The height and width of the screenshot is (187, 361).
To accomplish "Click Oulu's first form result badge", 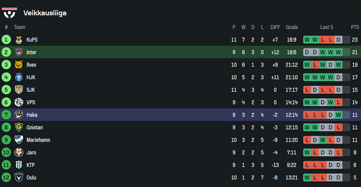I will point(307,177).
